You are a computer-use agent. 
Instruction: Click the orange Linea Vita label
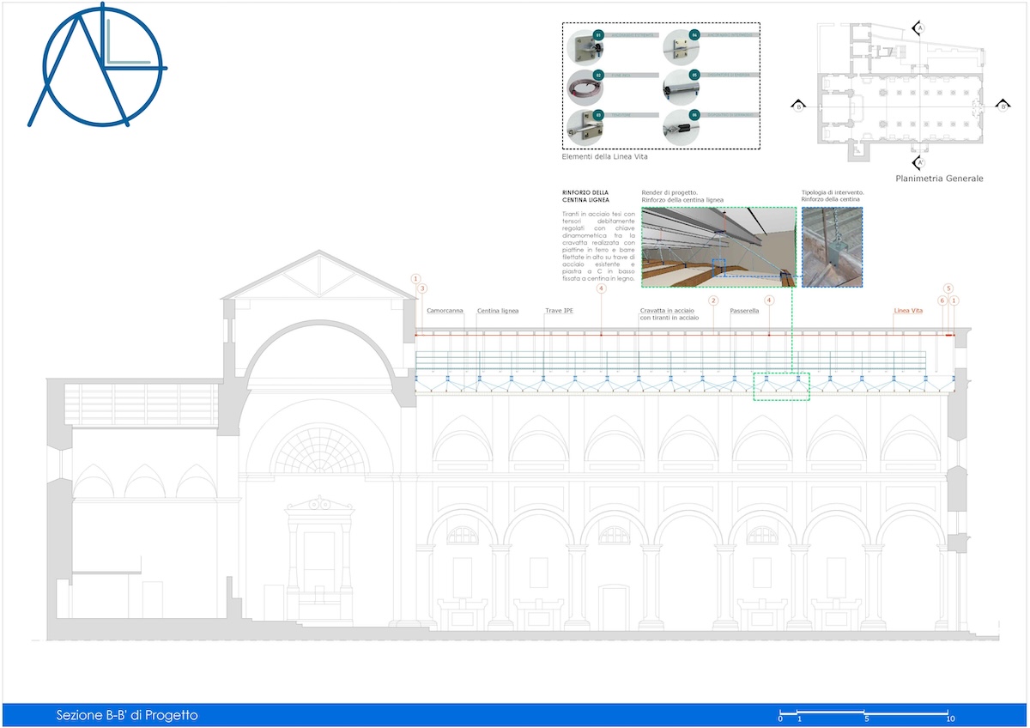(908, 311)
